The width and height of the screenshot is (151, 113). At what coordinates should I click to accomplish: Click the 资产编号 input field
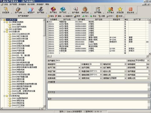(x=91, y=61)
